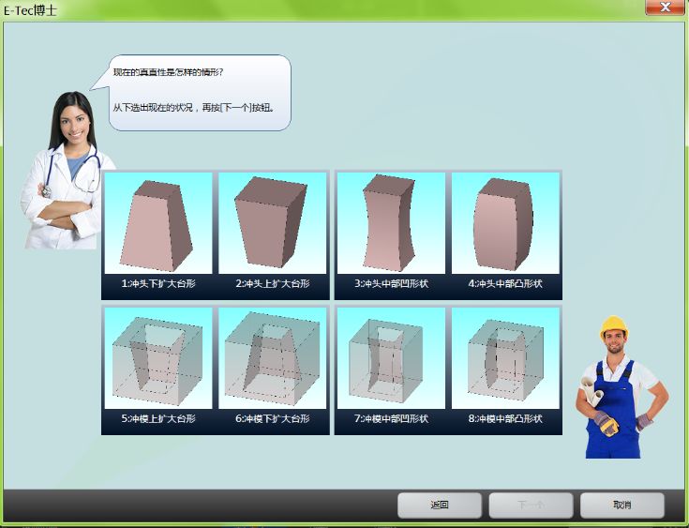Click label '6:冲模下扩大台形'

273,418
